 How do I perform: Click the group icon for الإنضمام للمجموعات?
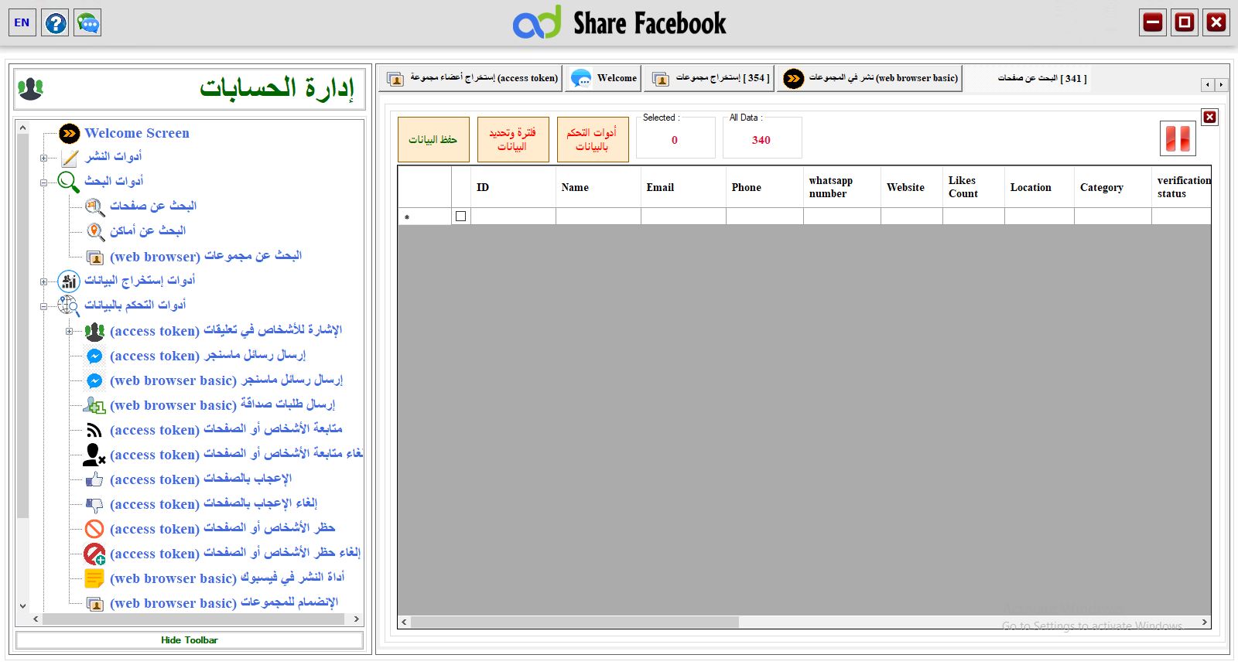click(94, 604)
